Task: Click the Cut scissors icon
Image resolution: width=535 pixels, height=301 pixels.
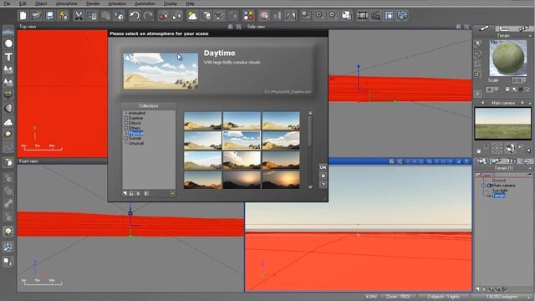Action: [79, 16]
